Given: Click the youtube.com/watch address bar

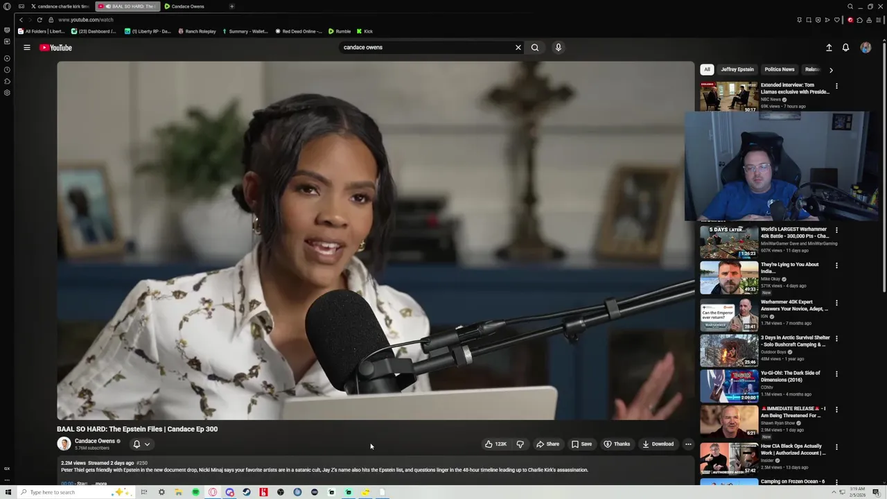Looking at the screenshot, I should tap(85, 19).
